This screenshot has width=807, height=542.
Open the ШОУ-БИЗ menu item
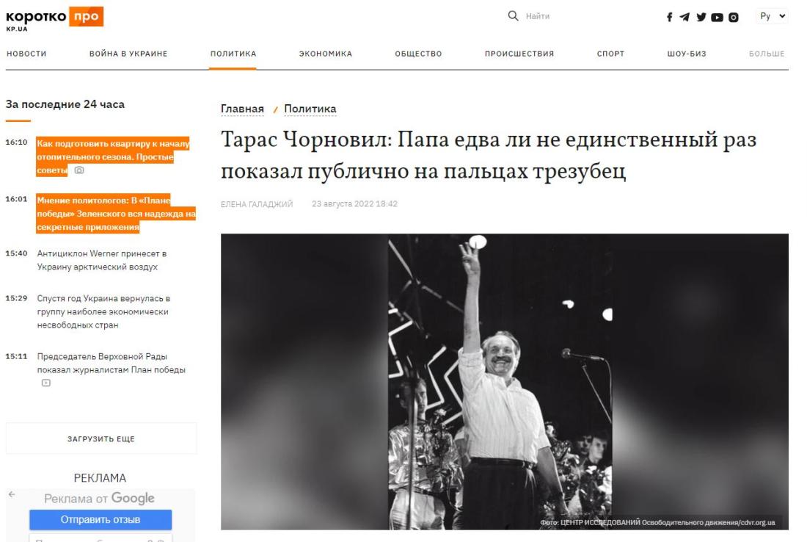[687, 54]
